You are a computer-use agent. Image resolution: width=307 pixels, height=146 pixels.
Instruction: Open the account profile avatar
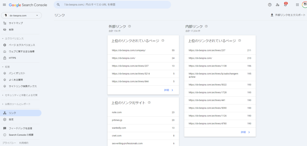(x=305, y=5)
